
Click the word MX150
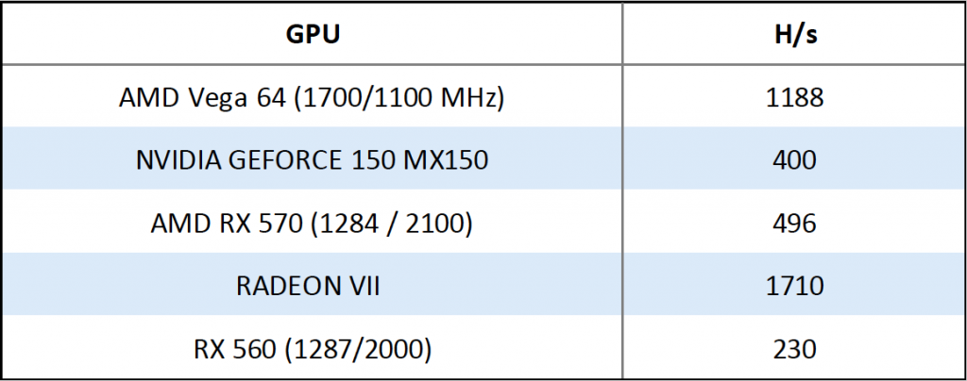(444, 160)
